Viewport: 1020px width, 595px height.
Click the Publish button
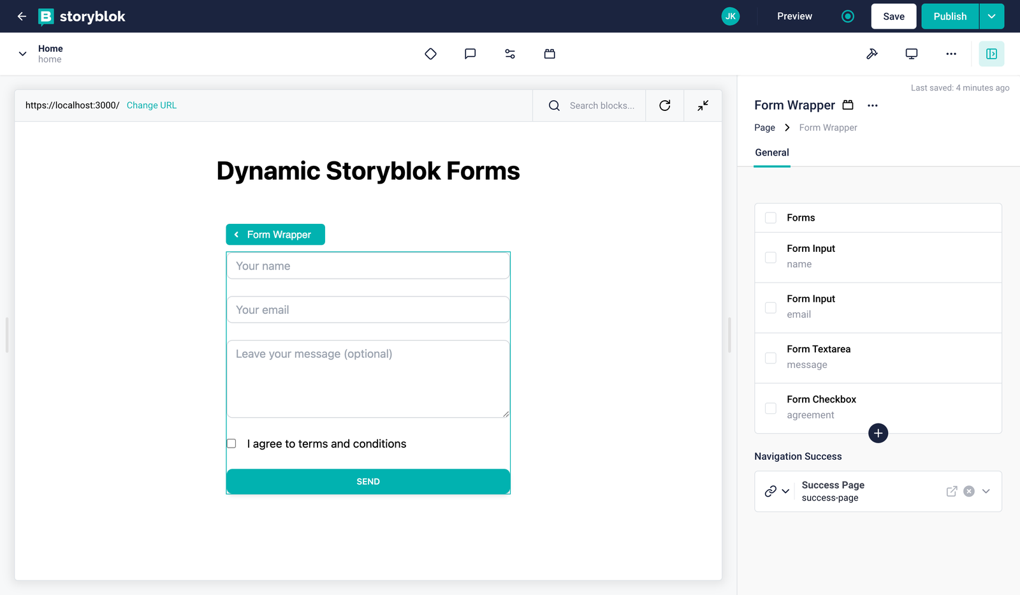[950, 16]
